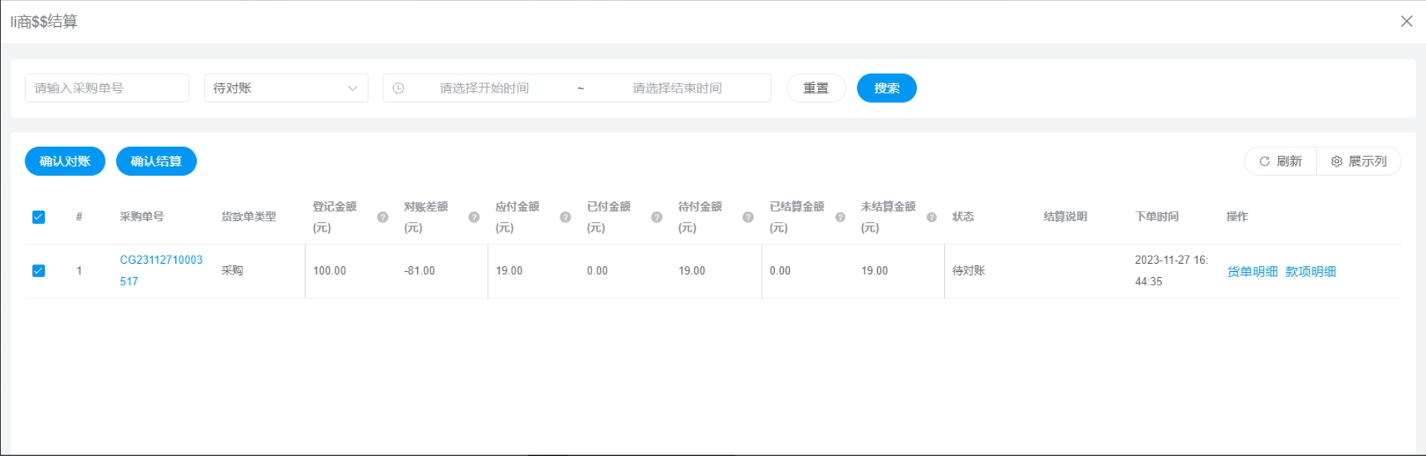Open the 展示列 column settings
Screen dimensions: 1426x456
(1359, 161)
